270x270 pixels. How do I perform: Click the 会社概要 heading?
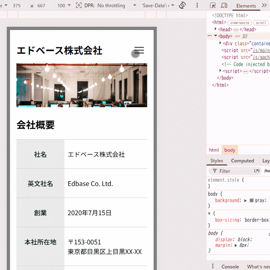[36, 125]
